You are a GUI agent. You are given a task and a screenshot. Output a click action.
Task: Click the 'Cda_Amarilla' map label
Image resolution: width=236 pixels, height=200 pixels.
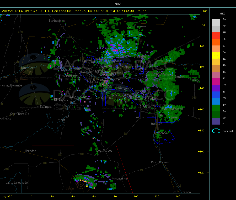point(20,114)
